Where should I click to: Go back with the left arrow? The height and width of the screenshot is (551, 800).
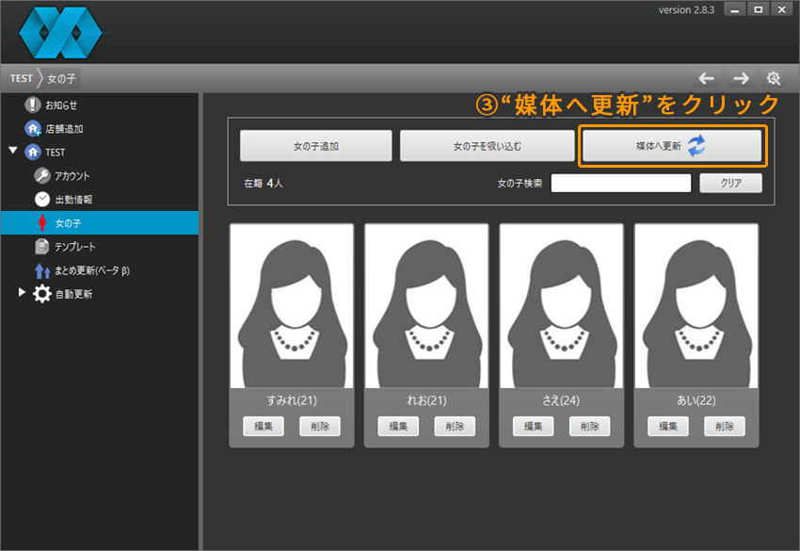[706, 78]
